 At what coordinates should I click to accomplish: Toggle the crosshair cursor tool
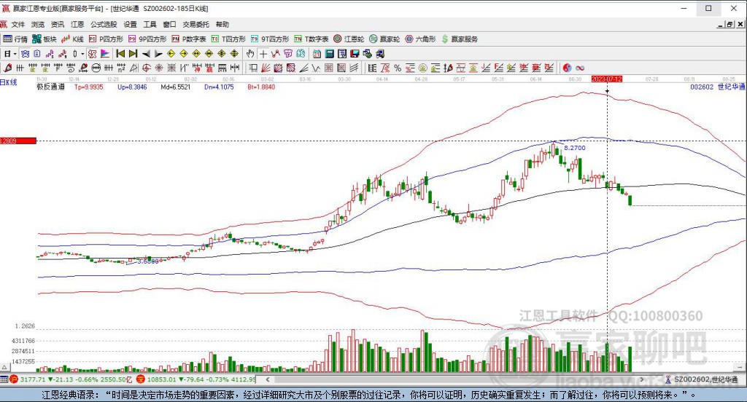tap(263, 54)
